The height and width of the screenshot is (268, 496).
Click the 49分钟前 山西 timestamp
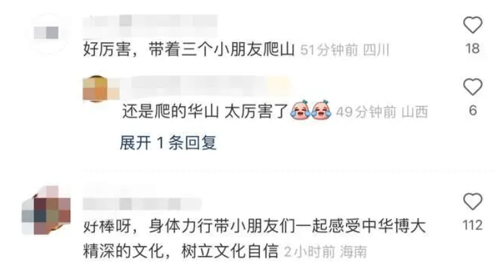(x=382, y=112)
